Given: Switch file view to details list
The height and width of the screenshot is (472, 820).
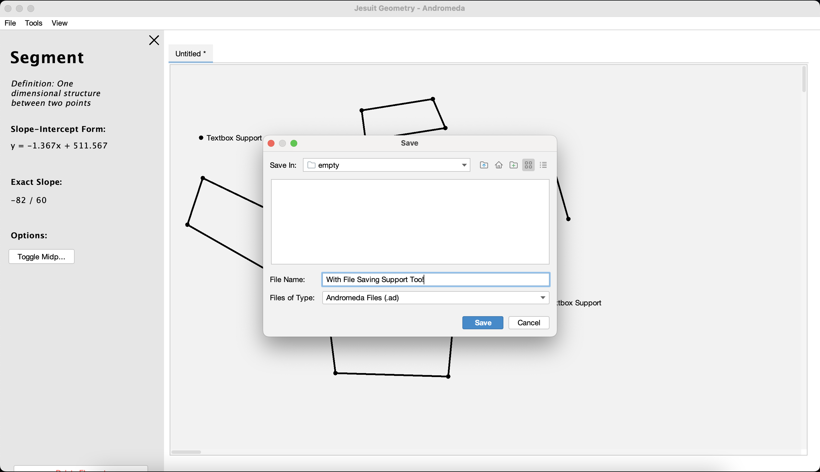Looking at the screenshot, I should 543,165.
